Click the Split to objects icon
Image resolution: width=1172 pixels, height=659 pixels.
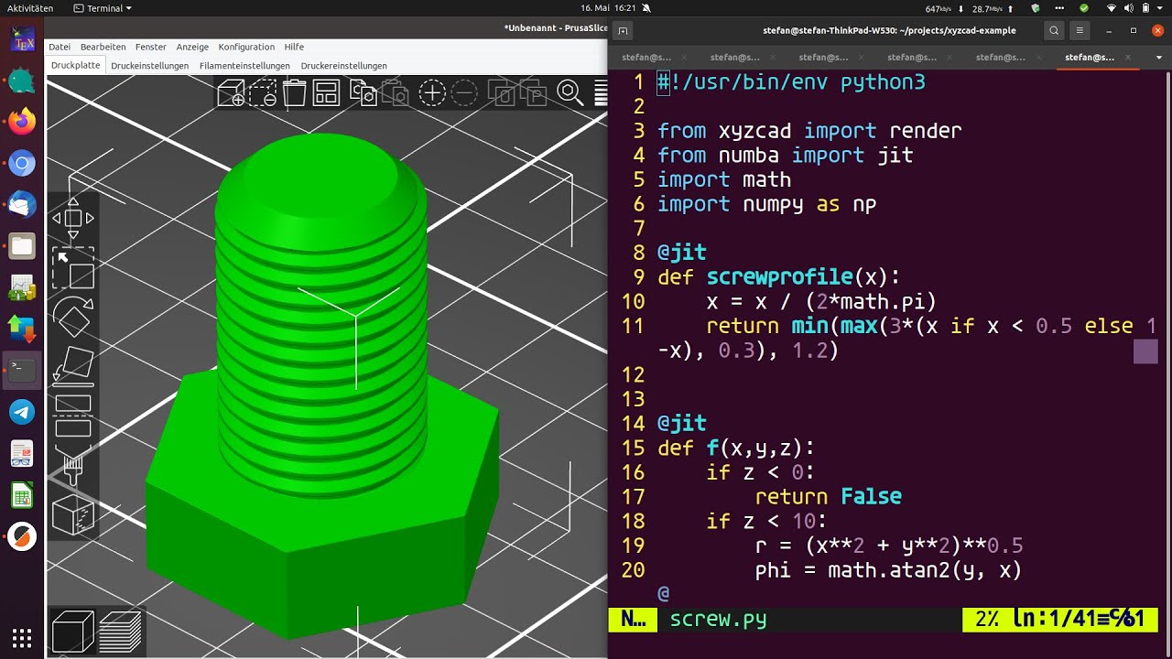click(x=501, y=92)
